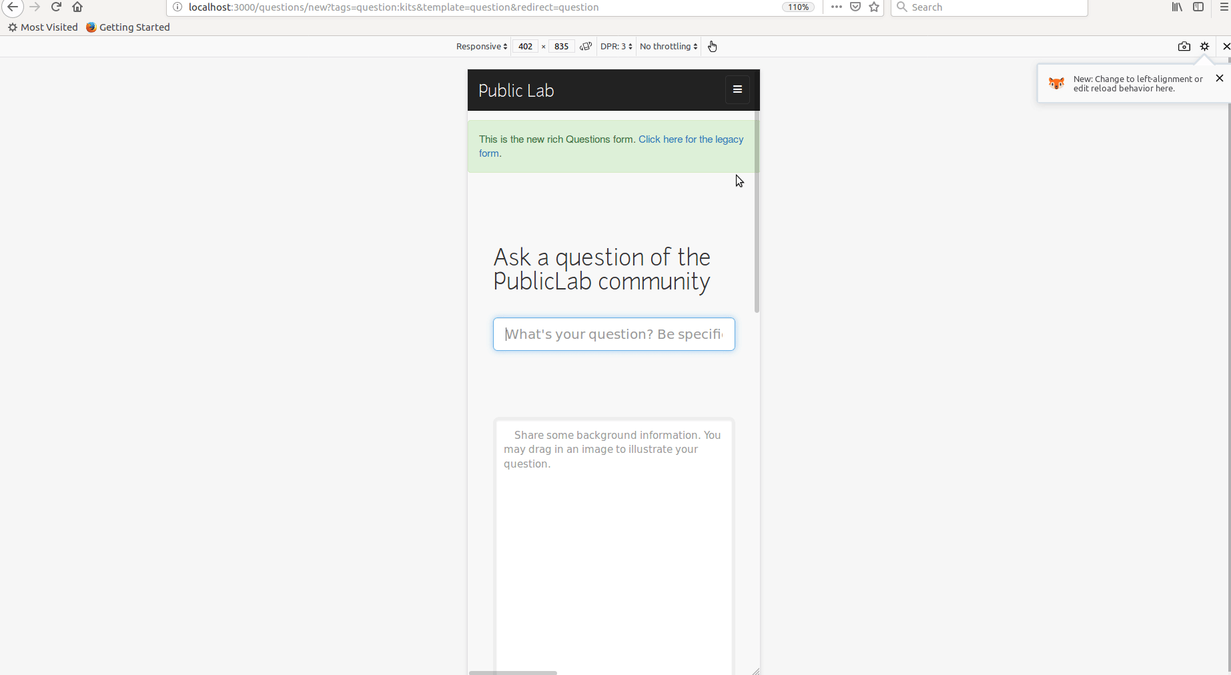Expand the Public Lab navbar menu
Image resolution: width=1231 pixels, height=675 pixels.
tap(737, 90)
